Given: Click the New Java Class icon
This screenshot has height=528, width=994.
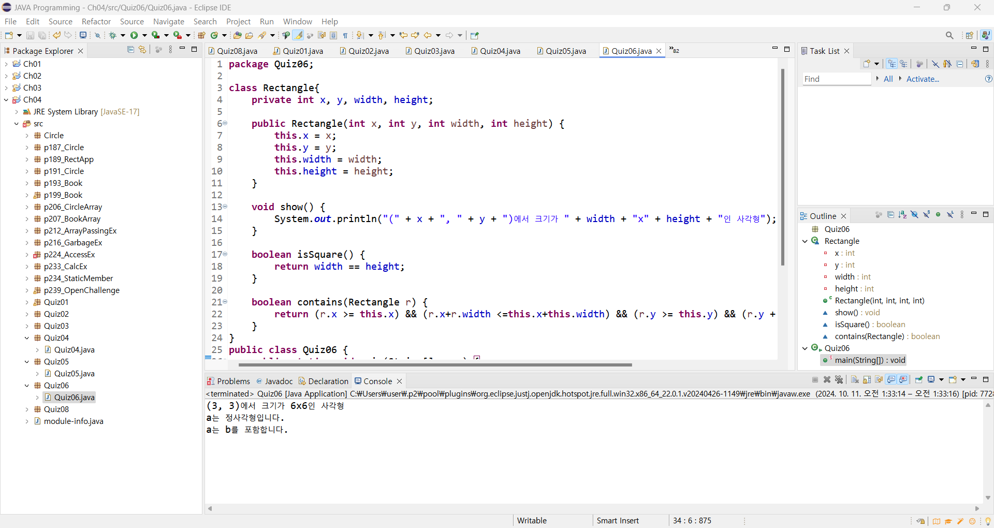Looking at the screenshot, I should 214,35.
